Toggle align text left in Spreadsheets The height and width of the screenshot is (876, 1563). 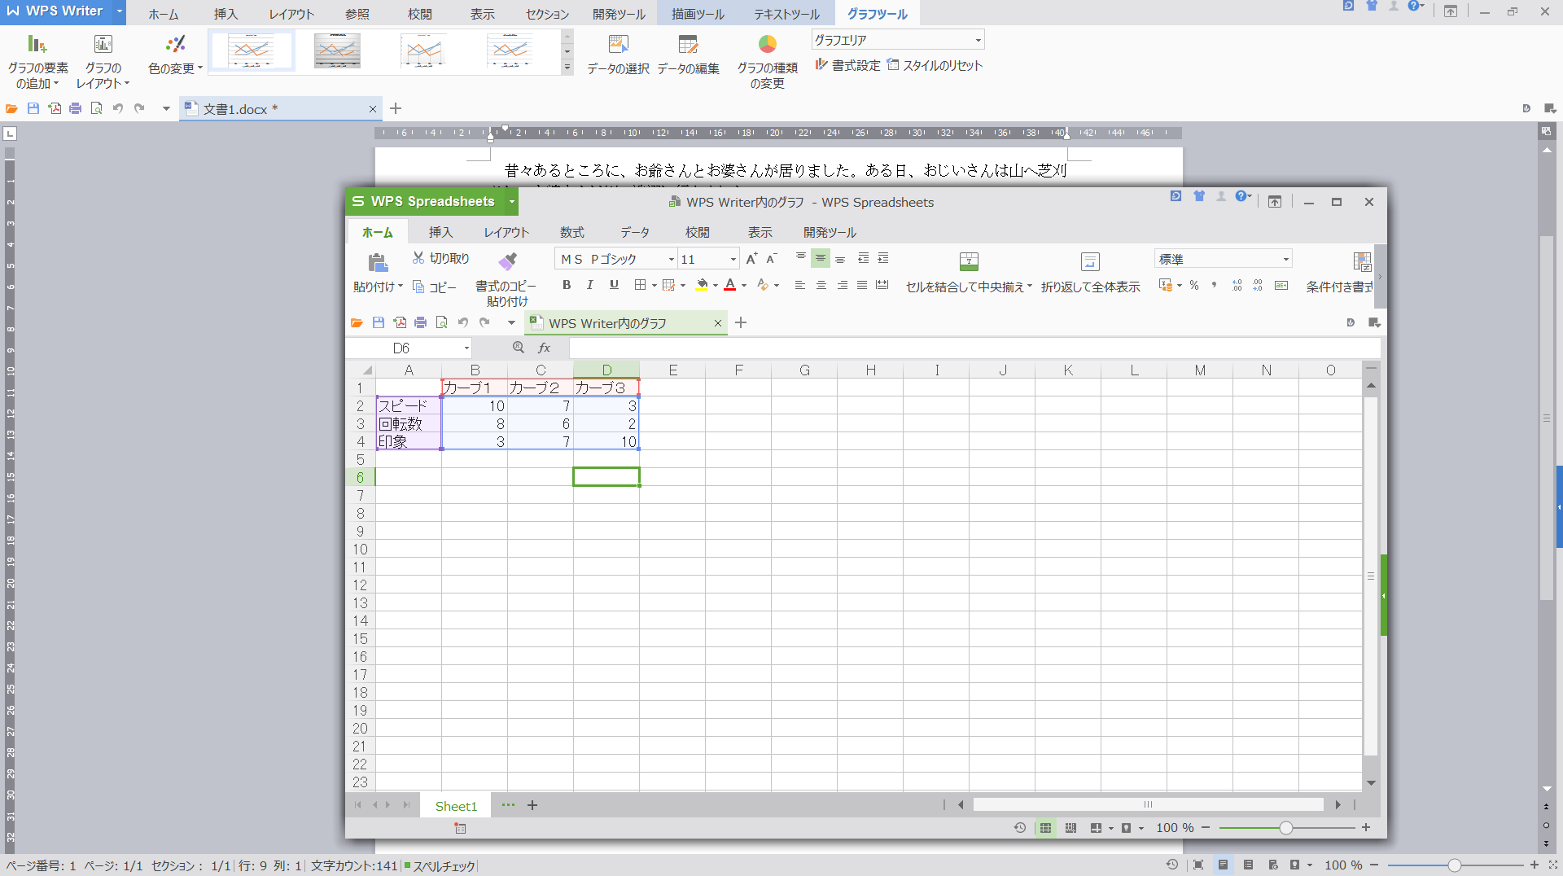click(800, 285)
